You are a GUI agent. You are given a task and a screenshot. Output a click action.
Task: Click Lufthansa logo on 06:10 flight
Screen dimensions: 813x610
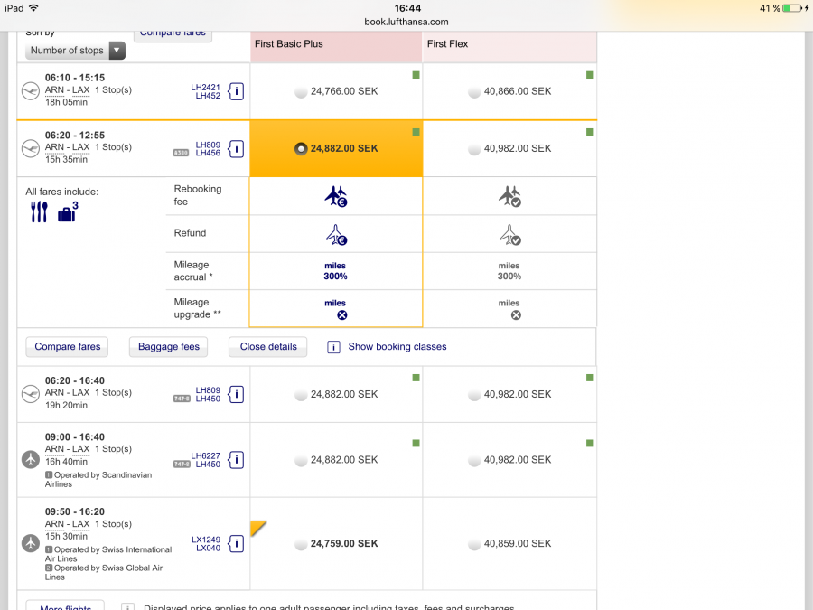[31, 90]
